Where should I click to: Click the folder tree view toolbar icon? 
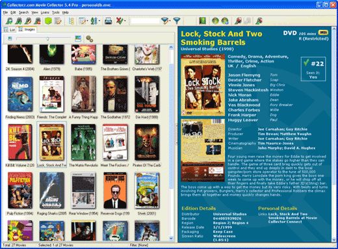[71, 21]
